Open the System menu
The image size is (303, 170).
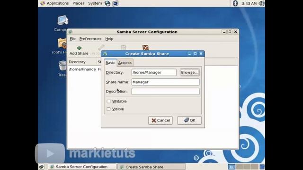95,3
